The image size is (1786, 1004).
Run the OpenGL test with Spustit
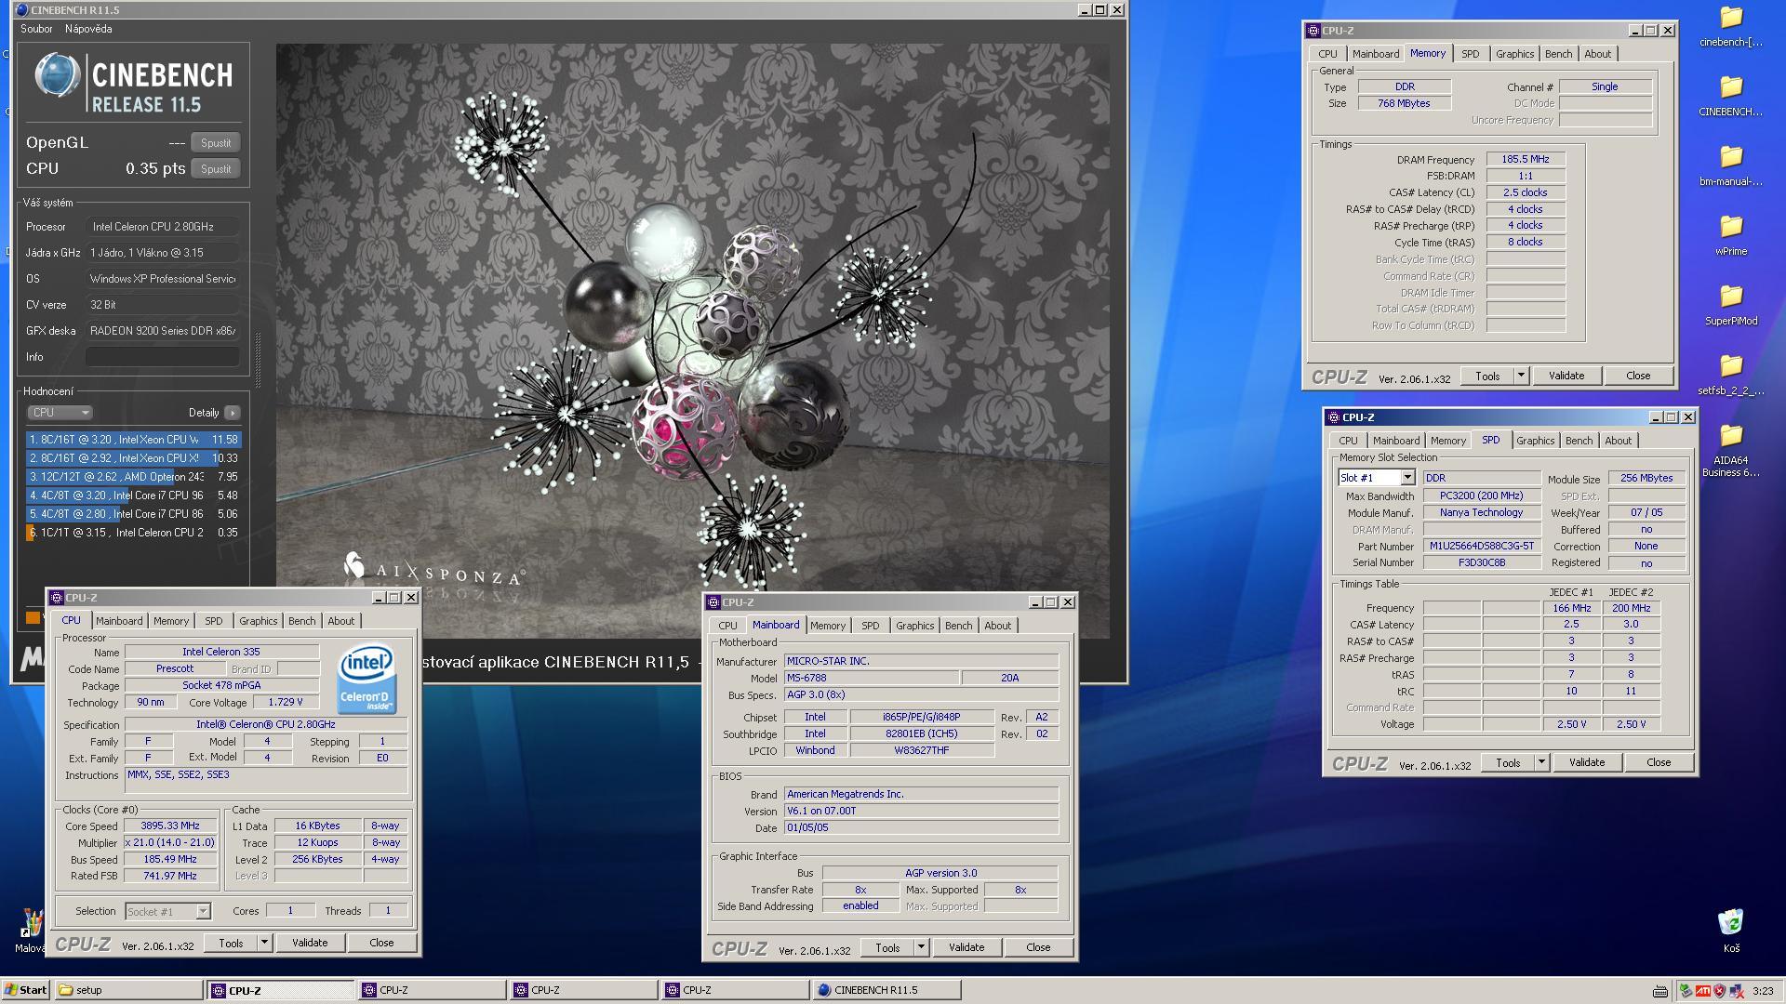(216, 143)
